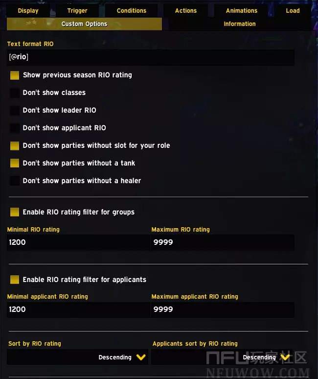The width and height of the screenshot is (318, 379).
Task: Toggle RIO rating filter for applicants
Action: (15, 280)
